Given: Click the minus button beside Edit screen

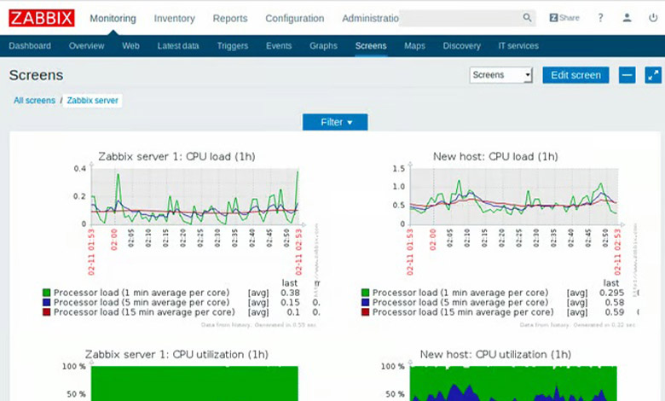Looking at the screenshot, I should click(627, 75).
